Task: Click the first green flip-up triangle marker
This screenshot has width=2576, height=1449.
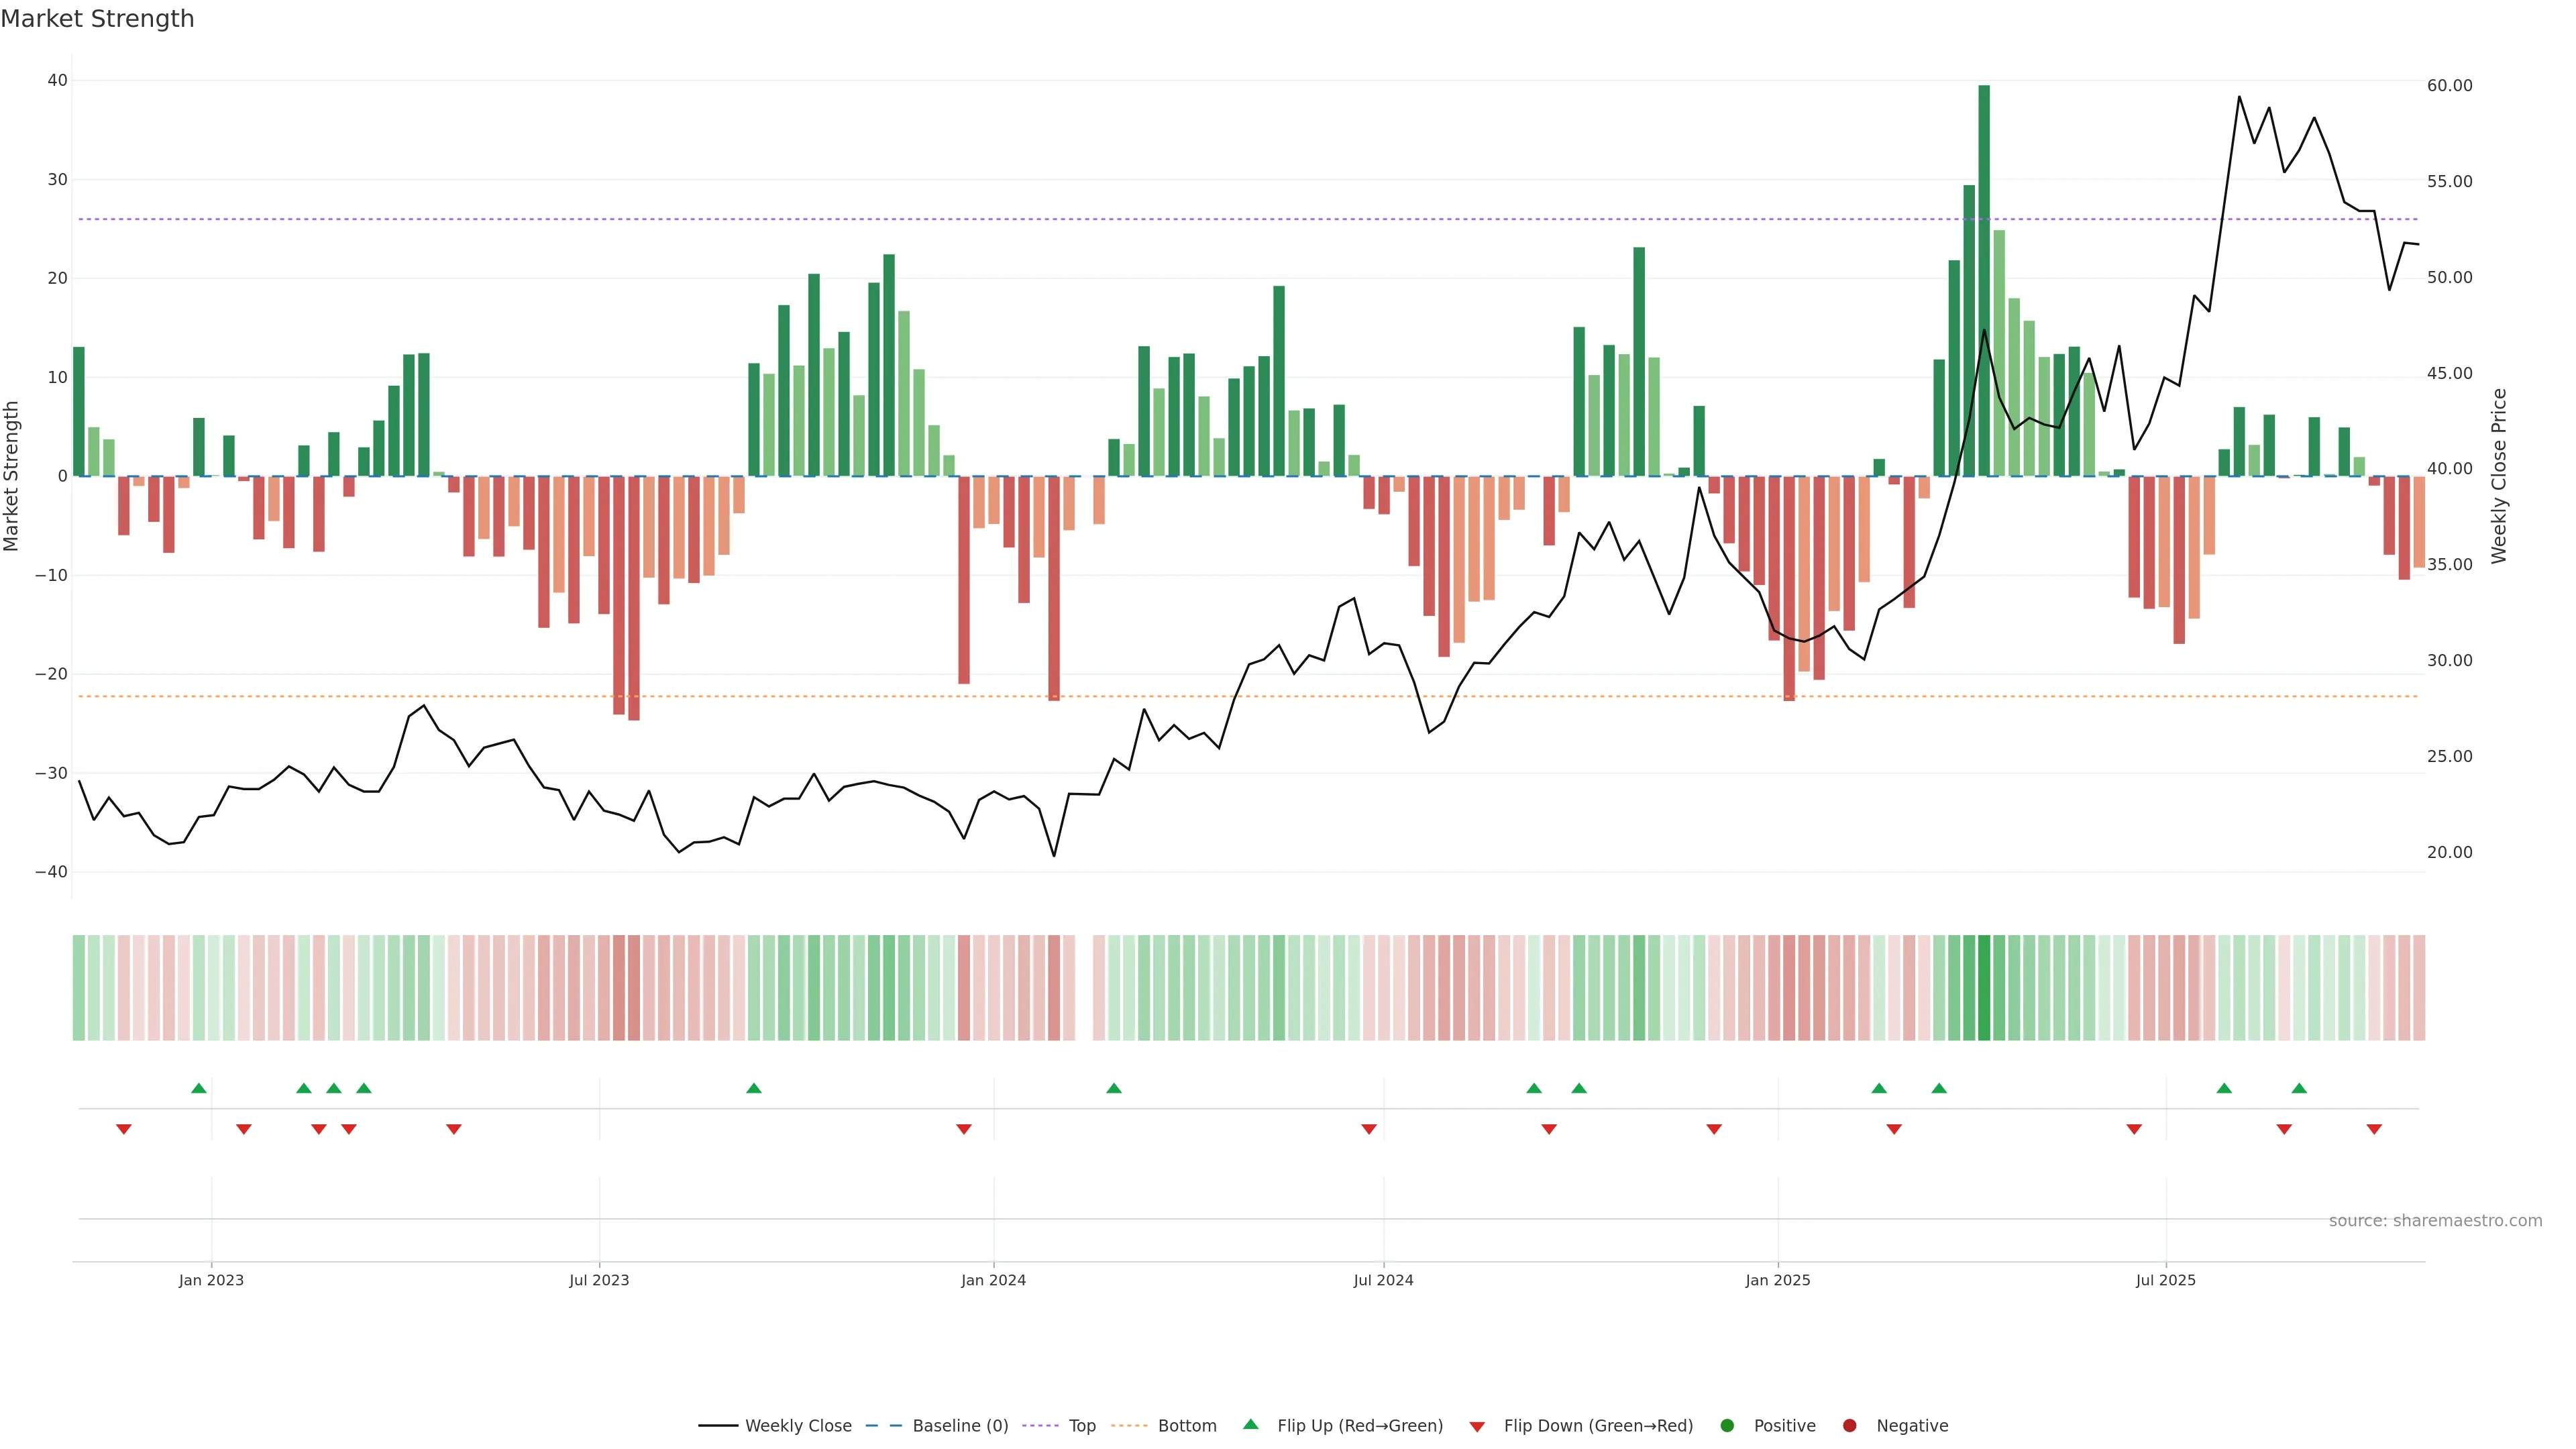Action: (199, 1088)
